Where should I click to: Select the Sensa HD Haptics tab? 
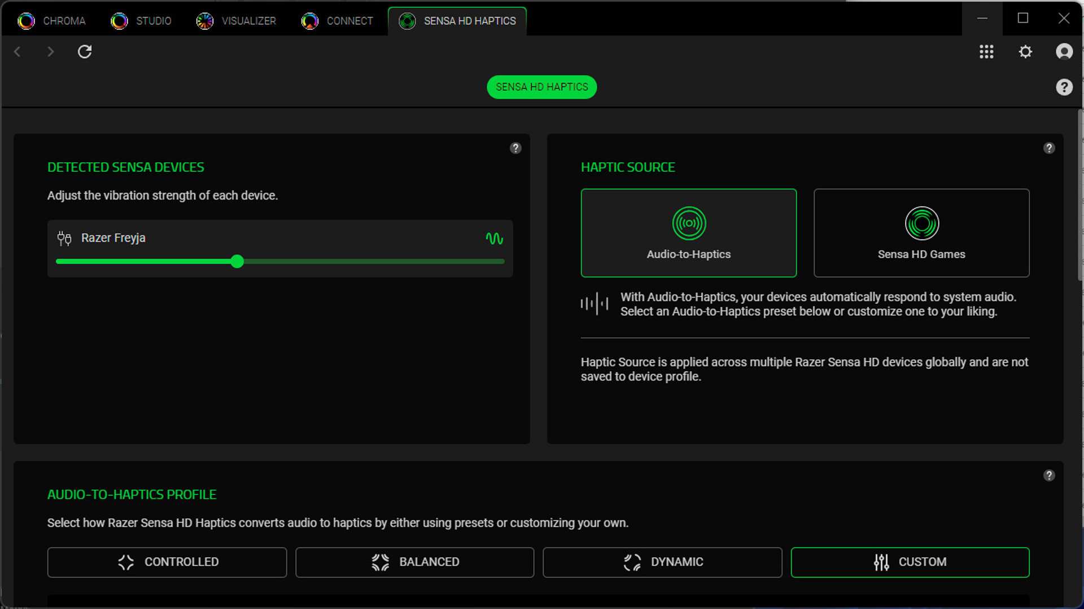pyautogui.click(x=457, y=21)
